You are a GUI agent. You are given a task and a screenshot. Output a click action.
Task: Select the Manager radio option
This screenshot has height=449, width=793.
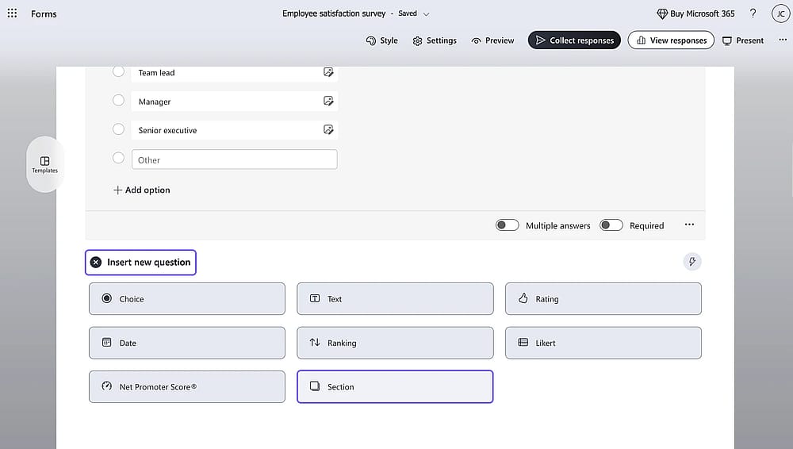pos(118,100)
